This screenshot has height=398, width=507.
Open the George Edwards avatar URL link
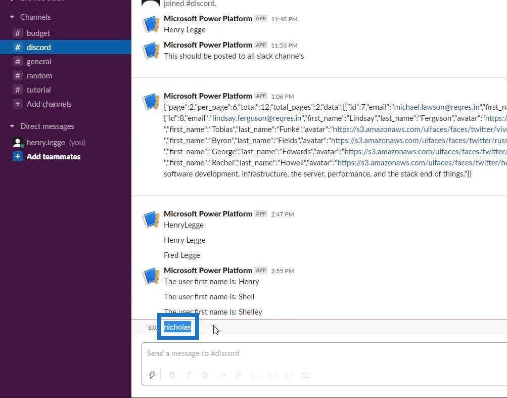[x=426, y=151]
